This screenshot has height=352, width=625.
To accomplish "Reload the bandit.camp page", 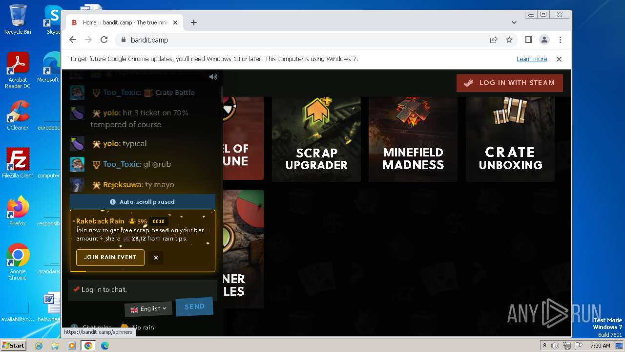I will (x=104, y=40).
